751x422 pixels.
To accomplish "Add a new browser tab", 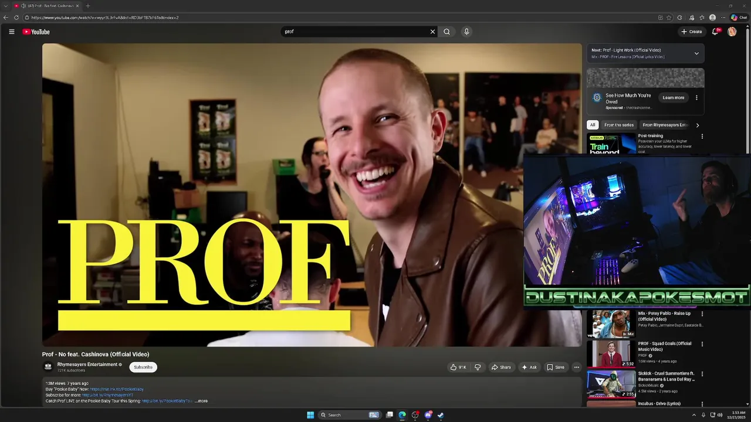I will pos(87,6).
